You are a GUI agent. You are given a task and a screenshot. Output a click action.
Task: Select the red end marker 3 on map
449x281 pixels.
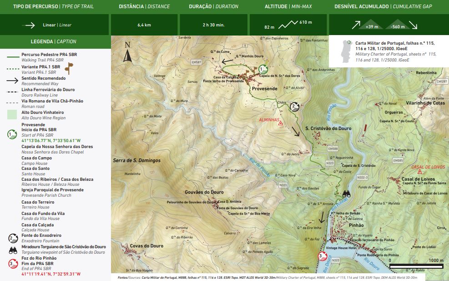point(323,257)
